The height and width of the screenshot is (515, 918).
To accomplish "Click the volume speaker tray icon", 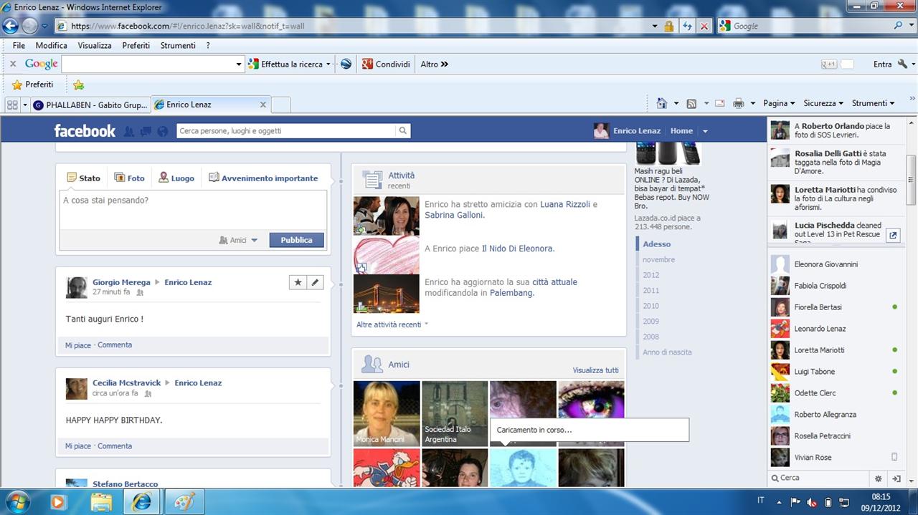I will click(812, 502).
